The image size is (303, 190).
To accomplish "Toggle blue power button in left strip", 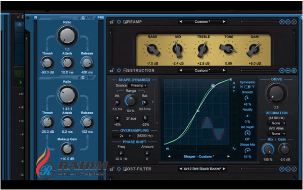I will [19, 25].
